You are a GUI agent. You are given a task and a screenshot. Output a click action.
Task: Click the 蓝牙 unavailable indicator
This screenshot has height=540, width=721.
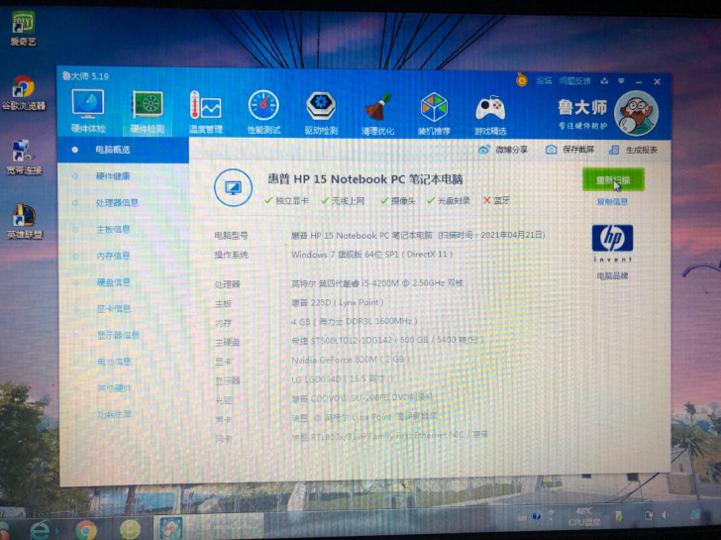click(x=496, y=200)
